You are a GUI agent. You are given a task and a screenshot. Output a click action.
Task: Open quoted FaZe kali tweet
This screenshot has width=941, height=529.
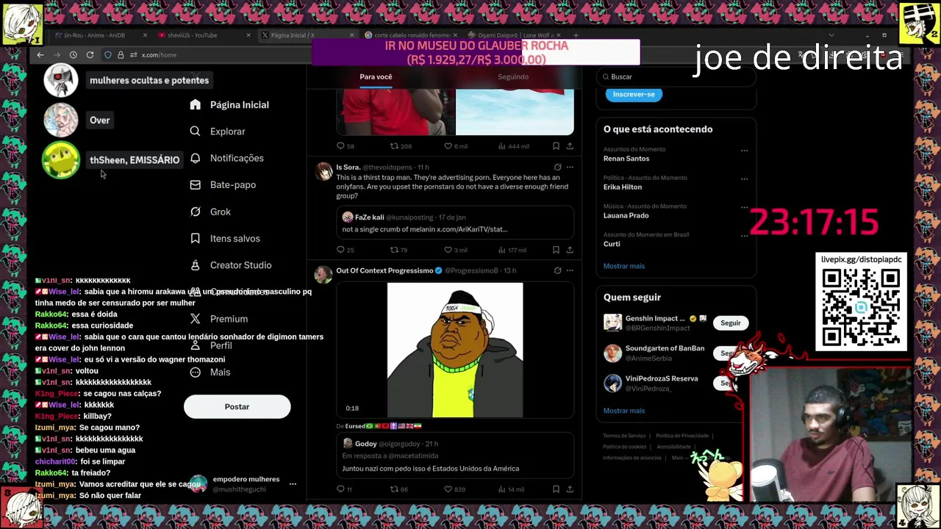pos(455,223)
